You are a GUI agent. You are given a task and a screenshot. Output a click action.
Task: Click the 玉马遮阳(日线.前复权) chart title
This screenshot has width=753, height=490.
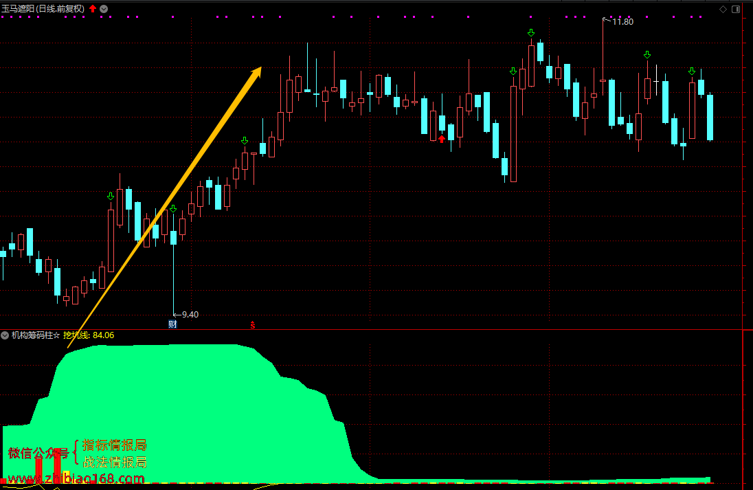pos(43,9)
